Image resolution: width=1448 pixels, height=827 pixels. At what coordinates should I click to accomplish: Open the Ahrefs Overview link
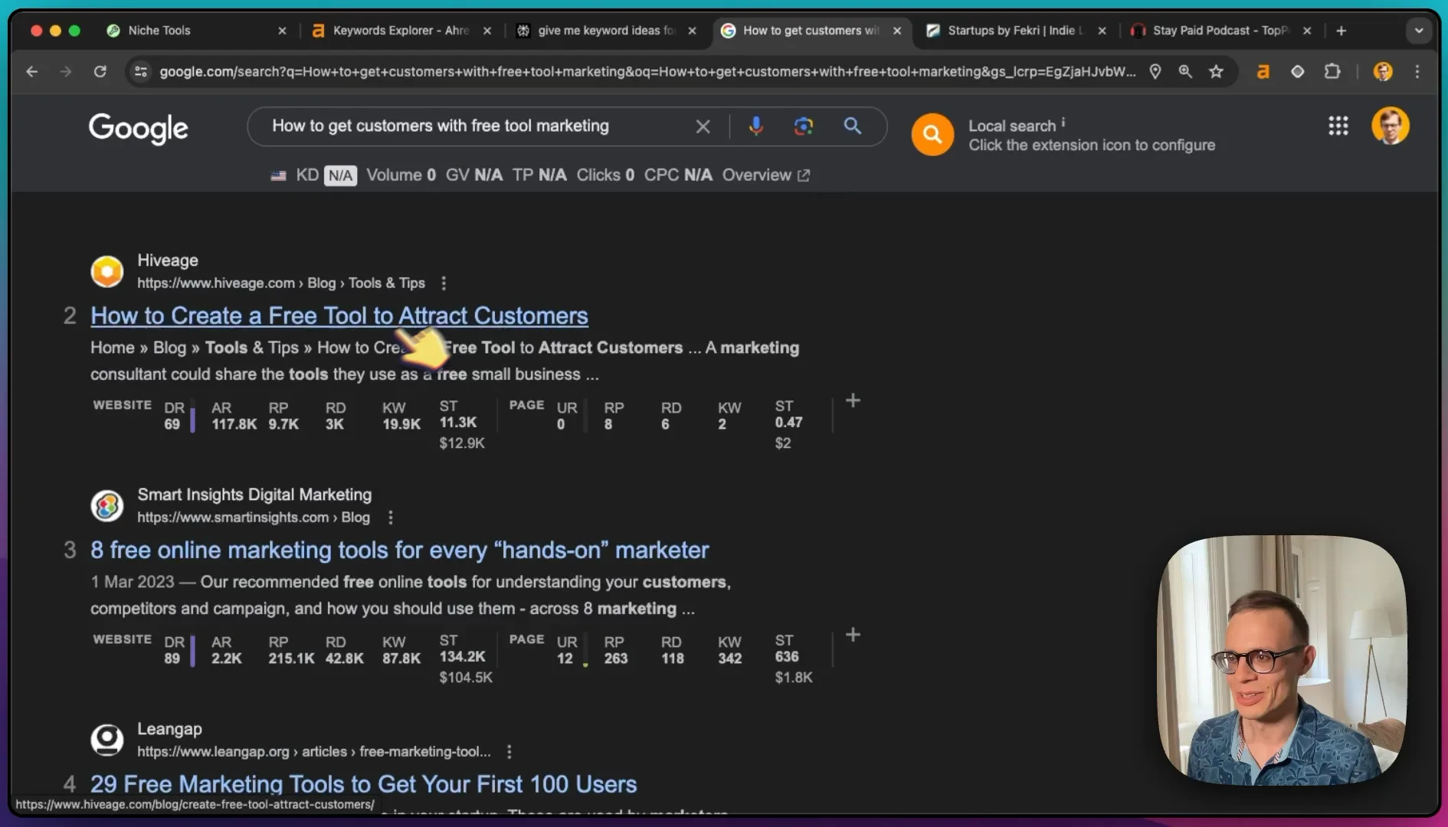pyautogui.click(x=765, y=175)
